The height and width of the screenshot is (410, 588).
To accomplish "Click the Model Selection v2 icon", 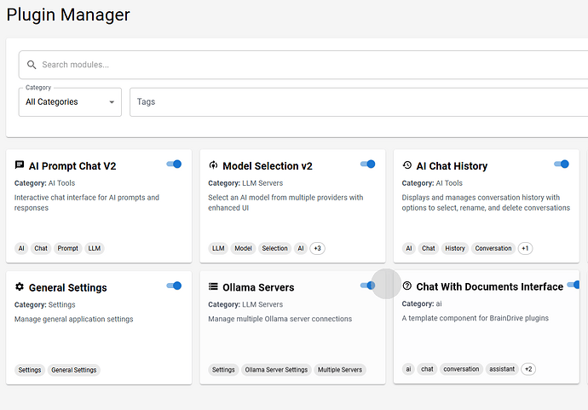I will pyautogui.click(x=213, y=165).
